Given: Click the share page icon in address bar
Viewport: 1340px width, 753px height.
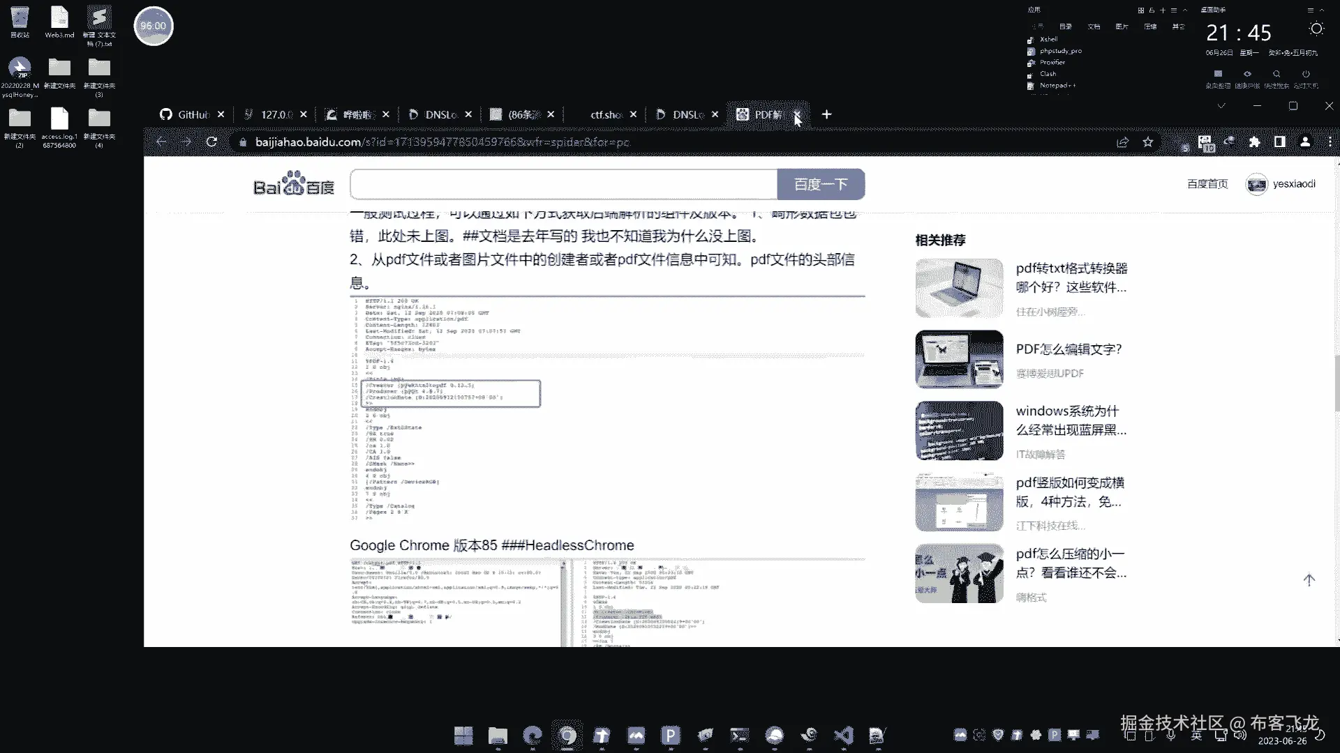Looking at the screenshot, I should tap(1122, 142).
